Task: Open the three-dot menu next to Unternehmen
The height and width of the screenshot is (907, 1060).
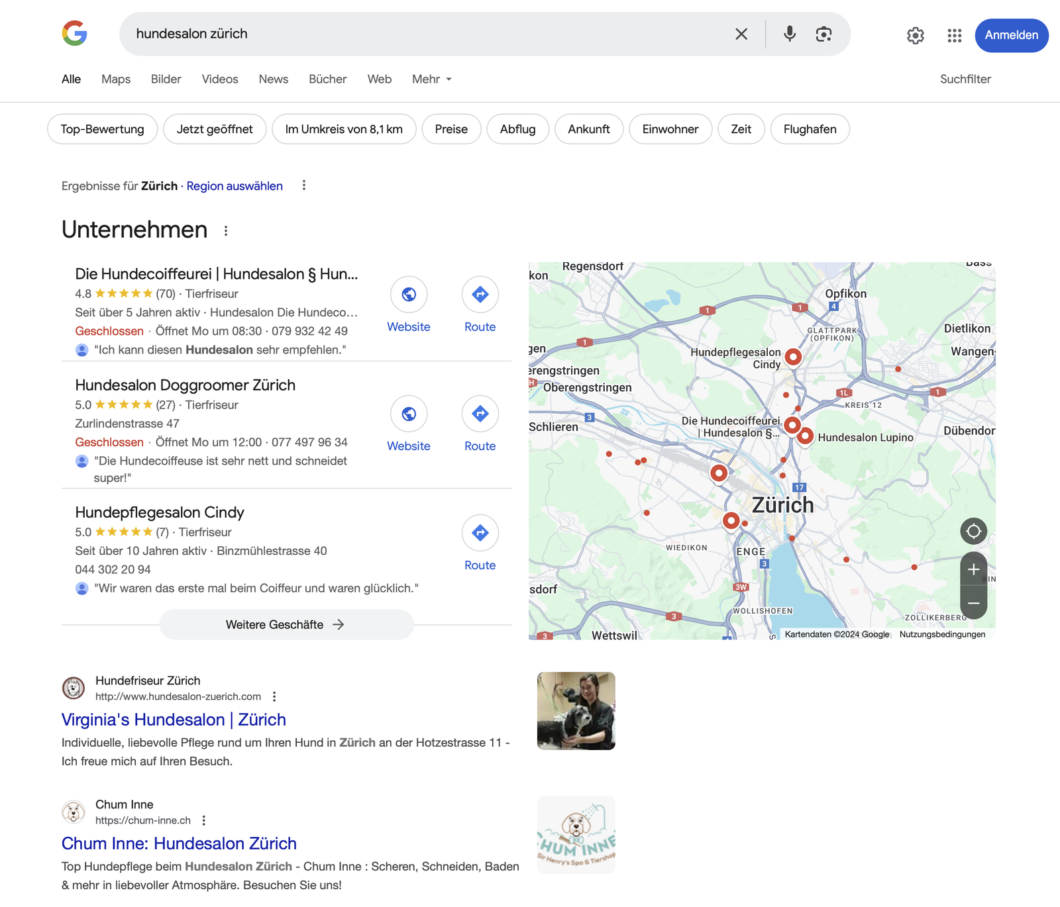Action: (x=226, y=230)
